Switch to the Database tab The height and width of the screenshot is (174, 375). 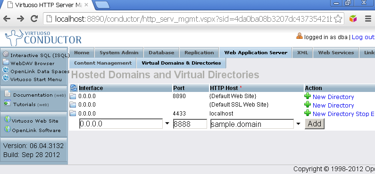pos(161,53)
